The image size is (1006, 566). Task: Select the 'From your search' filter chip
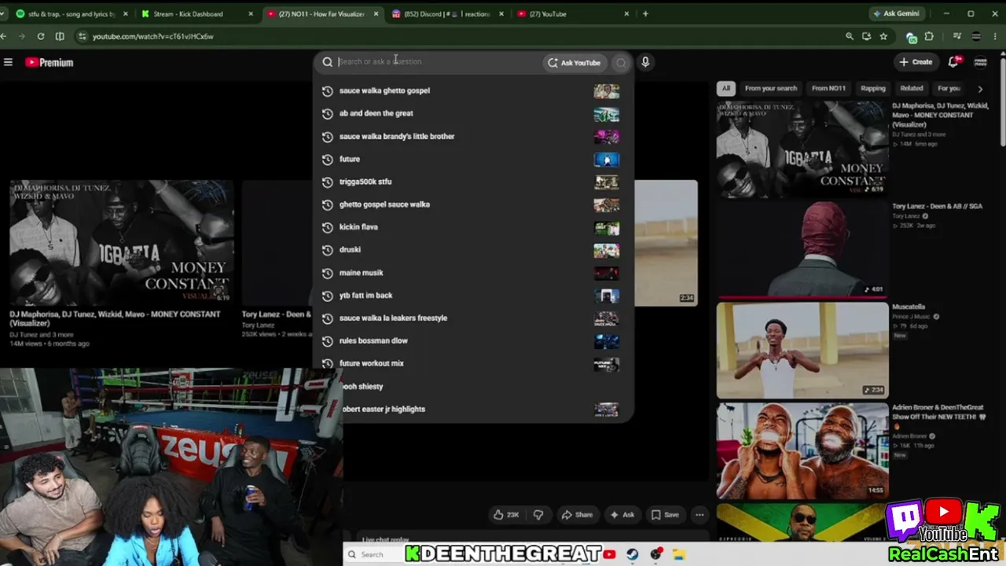click(x=771, y=89)
